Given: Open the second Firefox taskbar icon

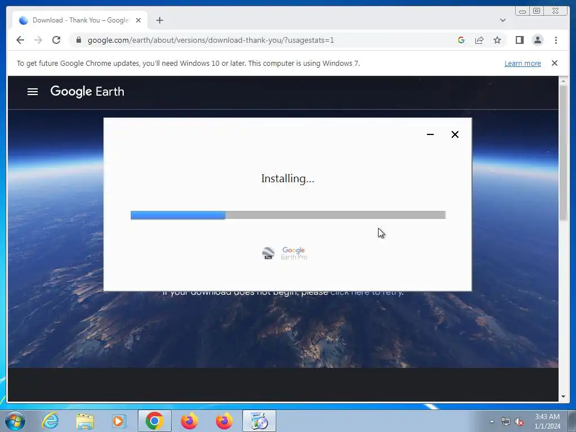Looking at the screenshot, I should pos(224,421).
